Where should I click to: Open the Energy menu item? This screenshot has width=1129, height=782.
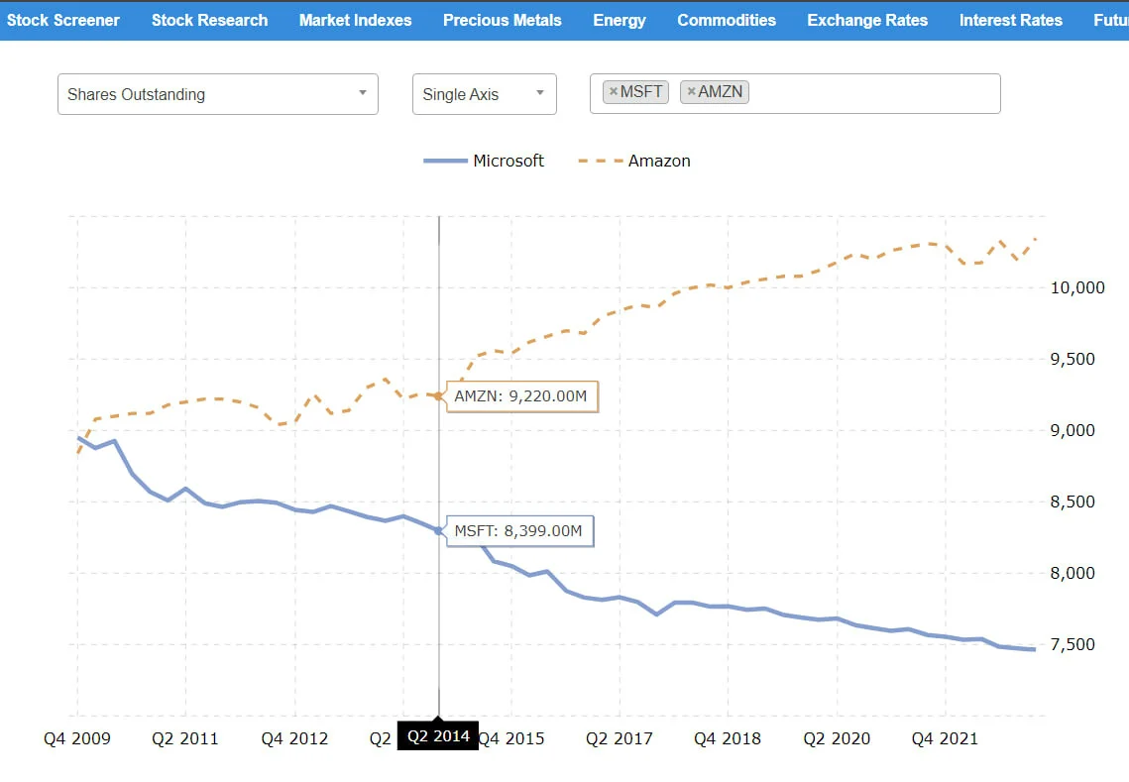[620, 20]
